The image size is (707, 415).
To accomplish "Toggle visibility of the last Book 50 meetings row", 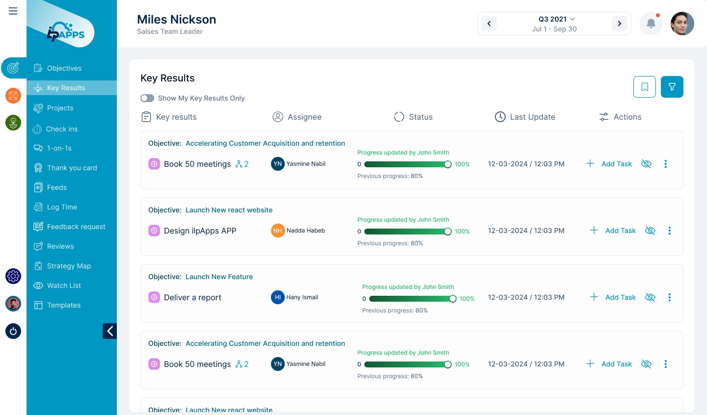I will click(x=647, y=364).
